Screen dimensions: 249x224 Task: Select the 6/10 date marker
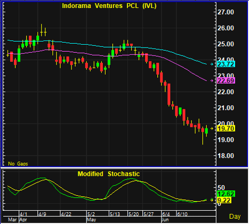point(182,214)
